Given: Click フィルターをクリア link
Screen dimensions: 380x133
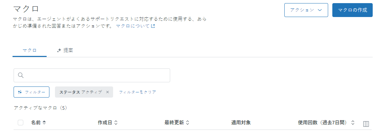Looking at the screenshot, I should click(137, 92).
